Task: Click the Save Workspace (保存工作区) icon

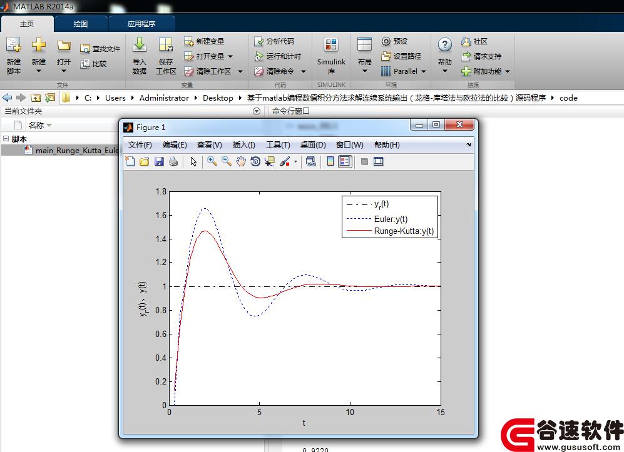Action: 166,45
